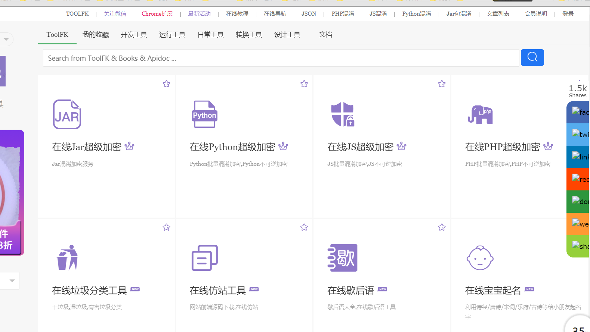The height and width of the screenshot is (332, 590).
Task: Open the 设计工具 tab
Action: coord(287,35)
